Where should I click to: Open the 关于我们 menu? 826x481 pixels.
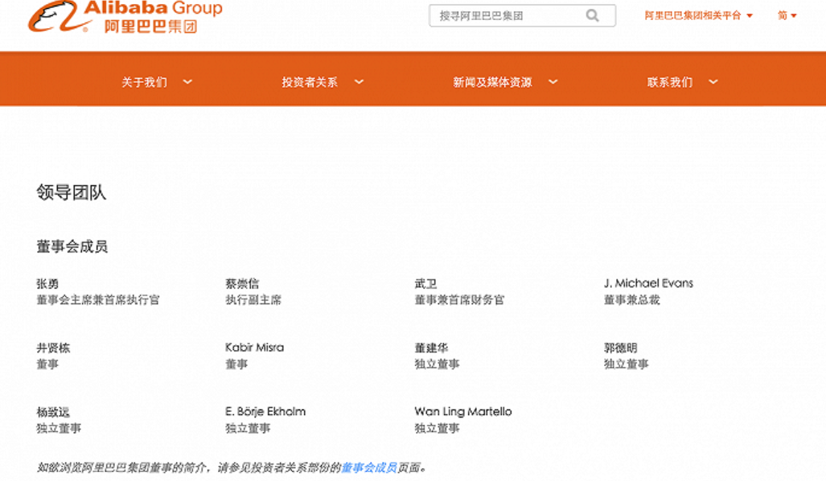click(x=144, y=82)
